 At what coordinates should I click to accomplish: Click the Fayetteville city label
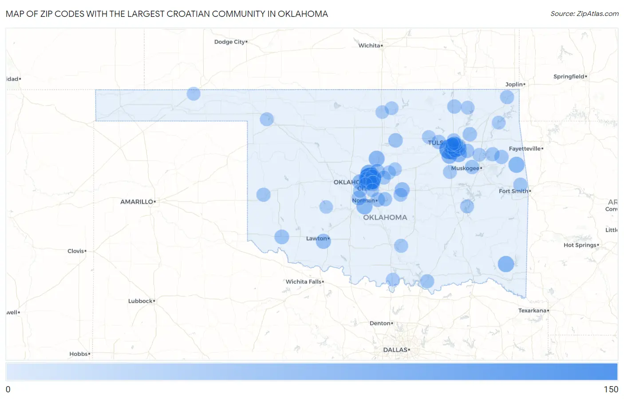[x=525, y=149]
